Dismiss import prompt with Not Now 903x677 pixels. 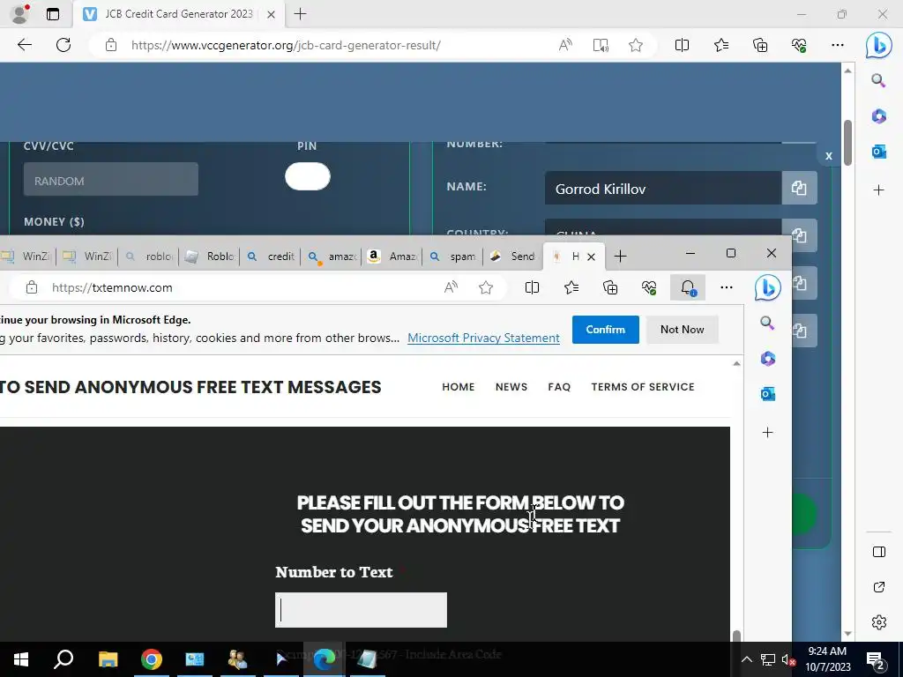tap(682, 330)
